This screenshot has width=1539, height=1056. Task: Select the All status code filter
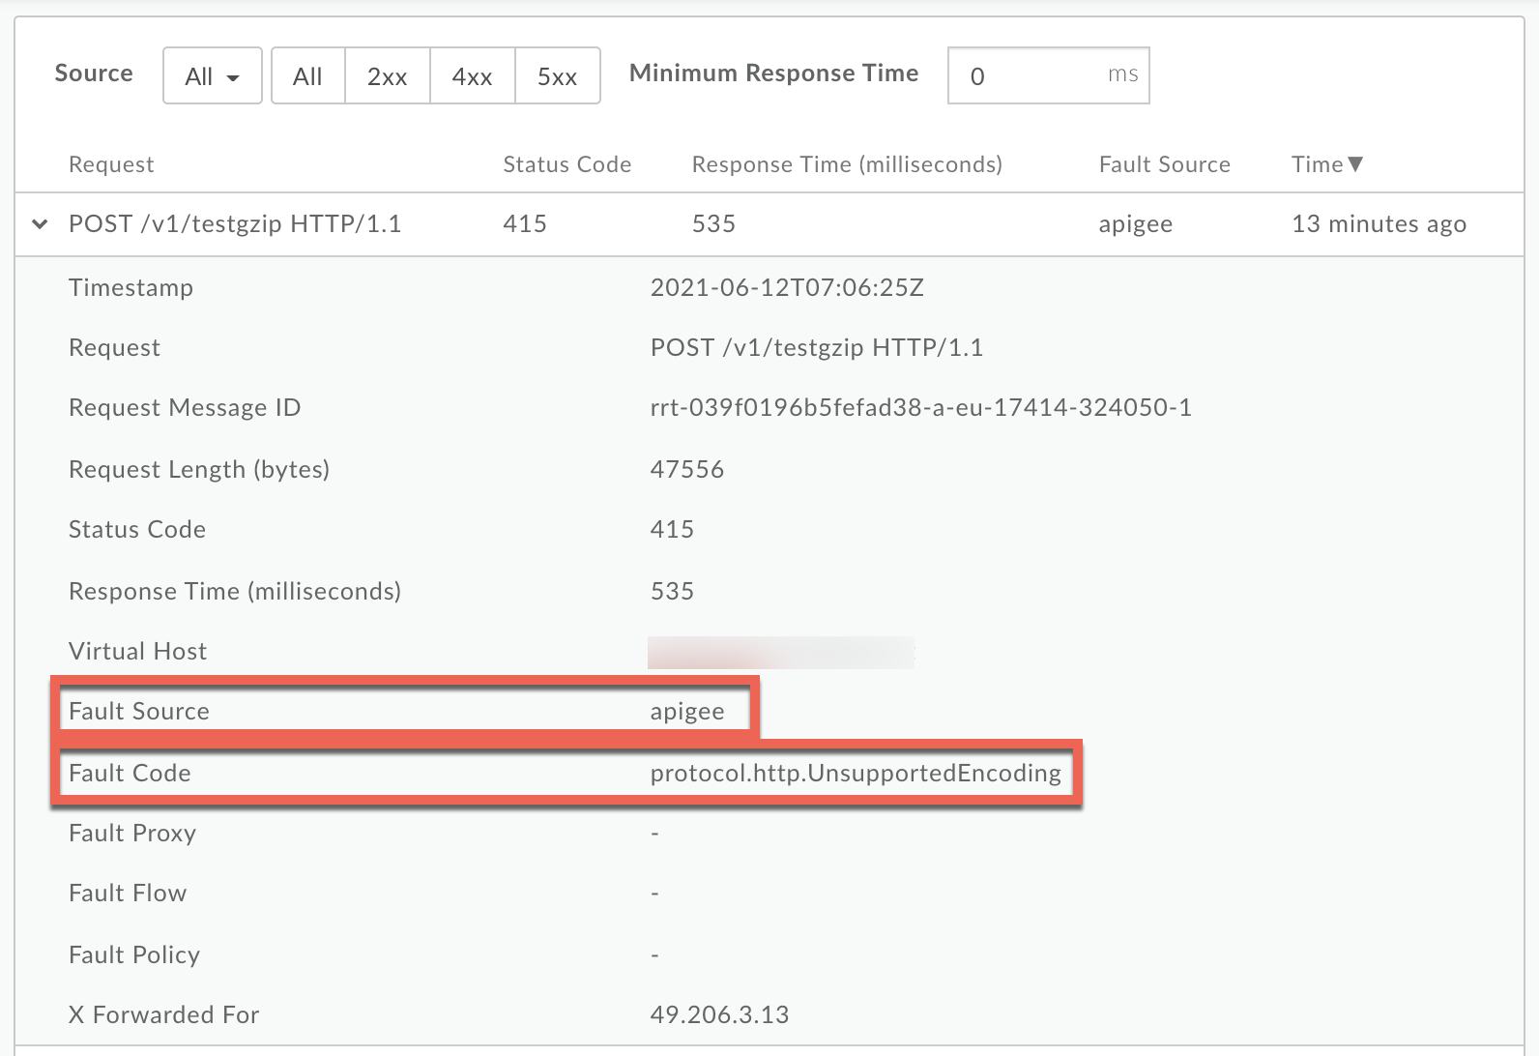pyautogui.click(x=307, y=76)
